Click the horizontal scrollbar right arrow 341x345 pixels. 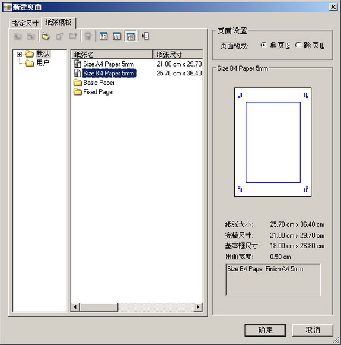pos(198,307)
